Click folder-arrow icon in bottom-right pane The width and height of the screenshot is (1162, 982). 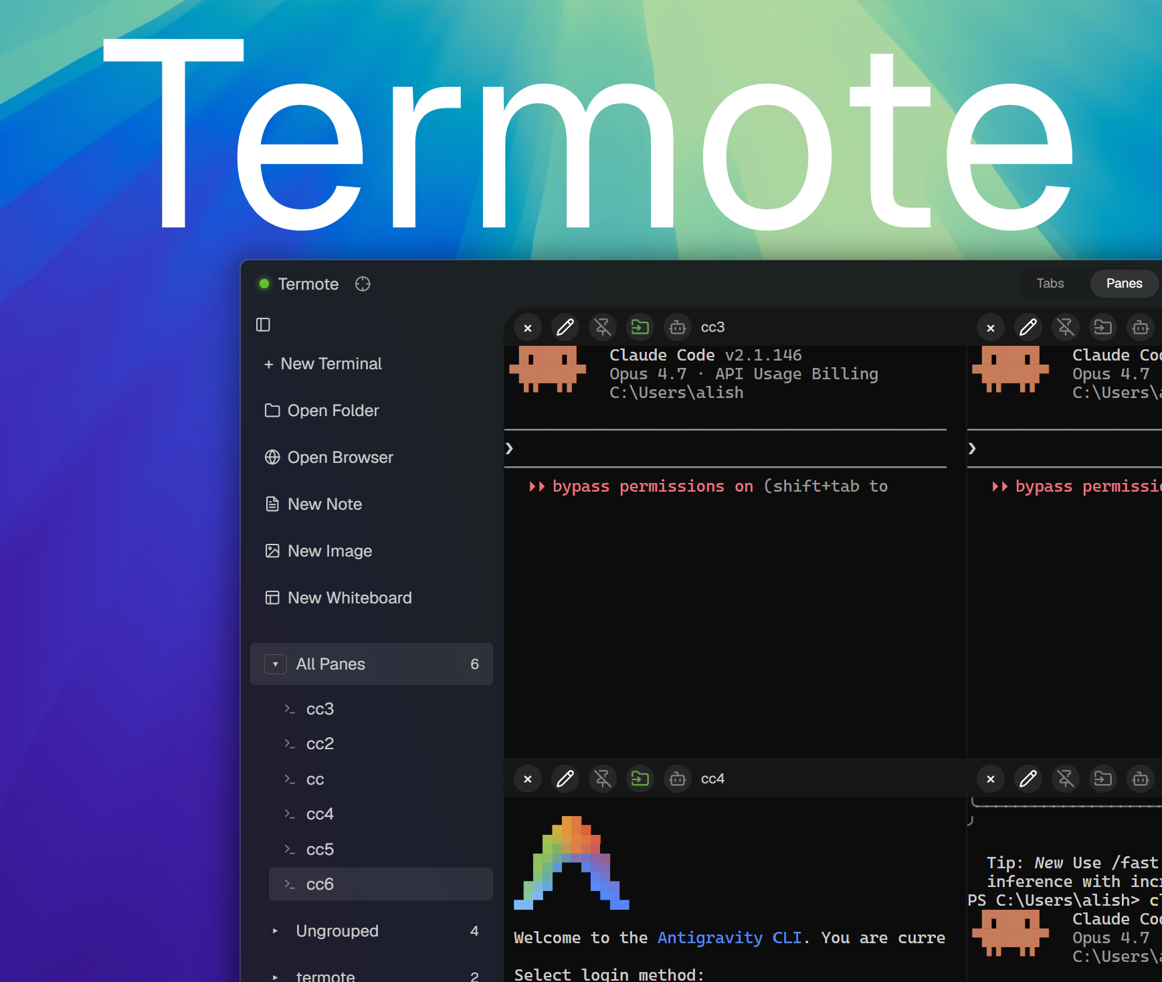pyautogui.click(x=1103, y=779)
